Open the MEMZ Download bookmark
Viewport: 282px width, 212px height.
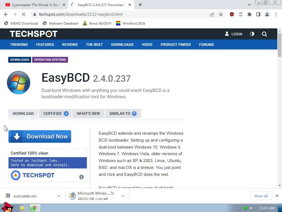[21, 23]
